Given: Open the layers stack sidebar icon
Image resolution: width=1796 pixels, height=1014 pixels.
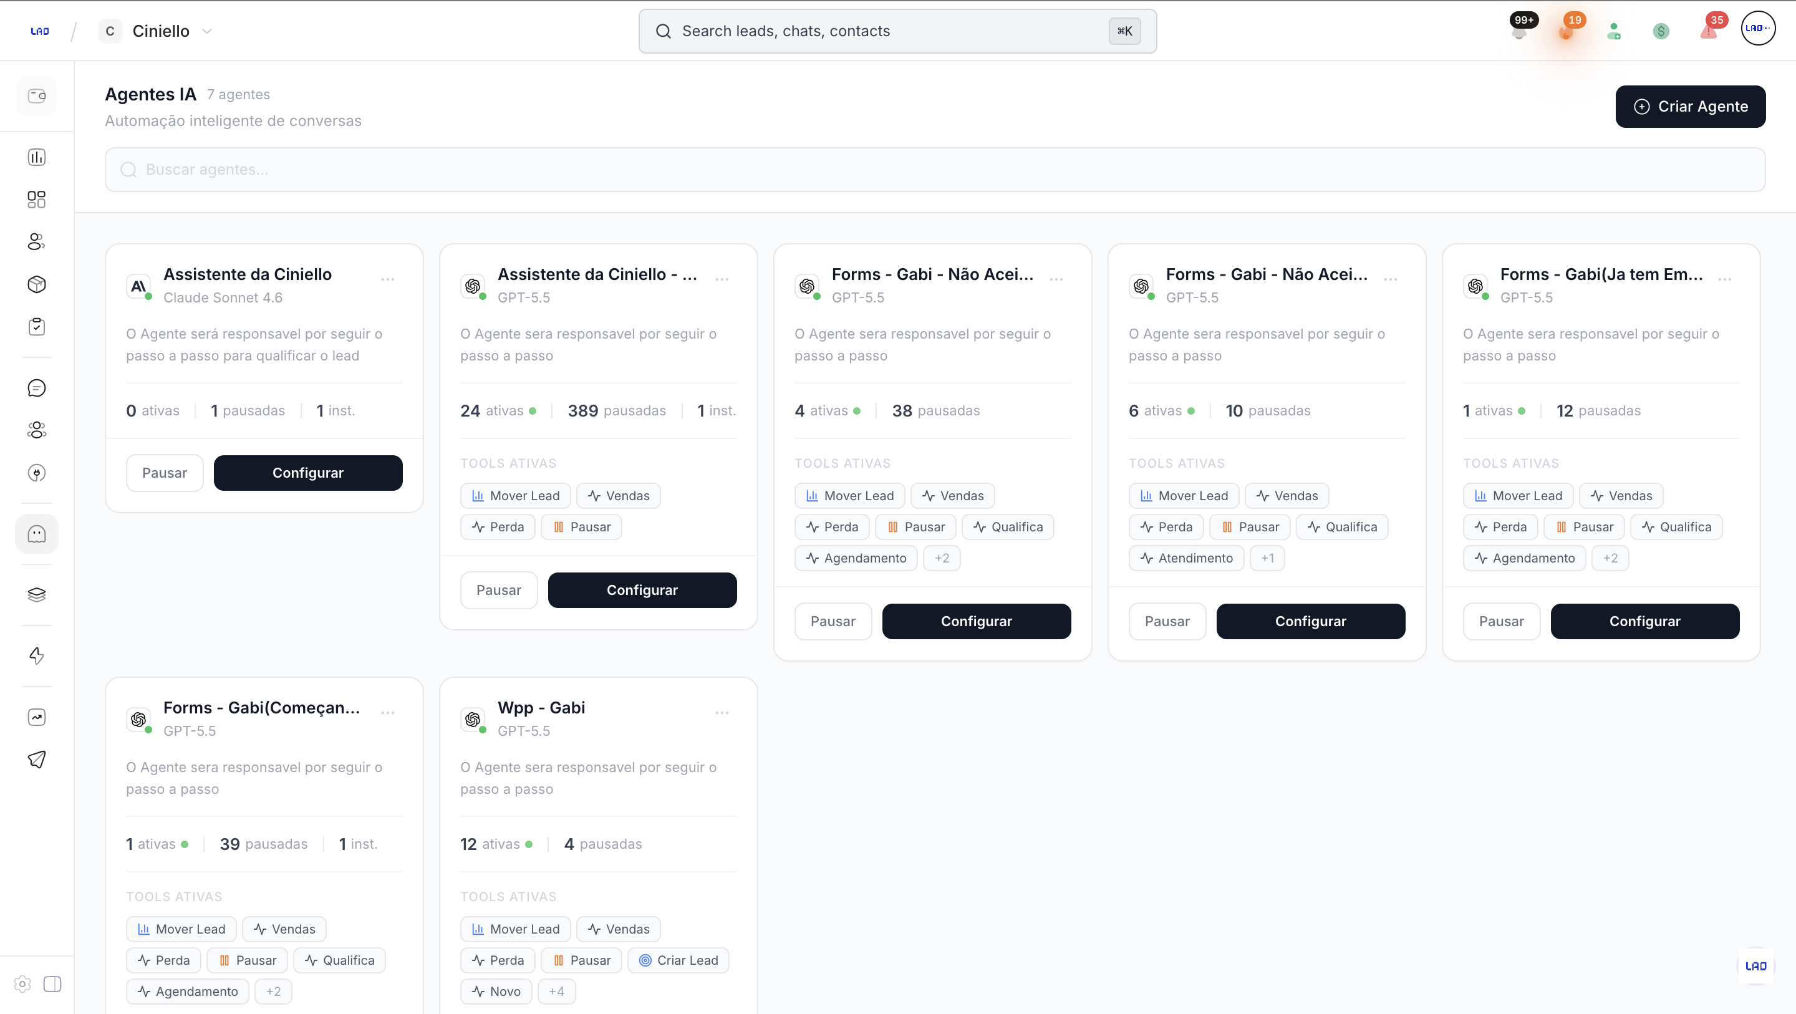Looking at the screenshot, I should click(x=37, y=595).
